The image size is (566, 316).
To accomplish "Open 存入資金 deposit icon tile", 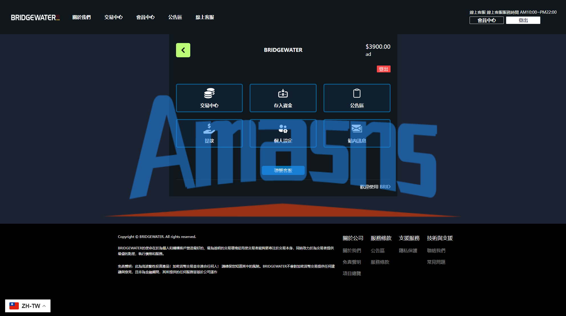I will point(283,98).
